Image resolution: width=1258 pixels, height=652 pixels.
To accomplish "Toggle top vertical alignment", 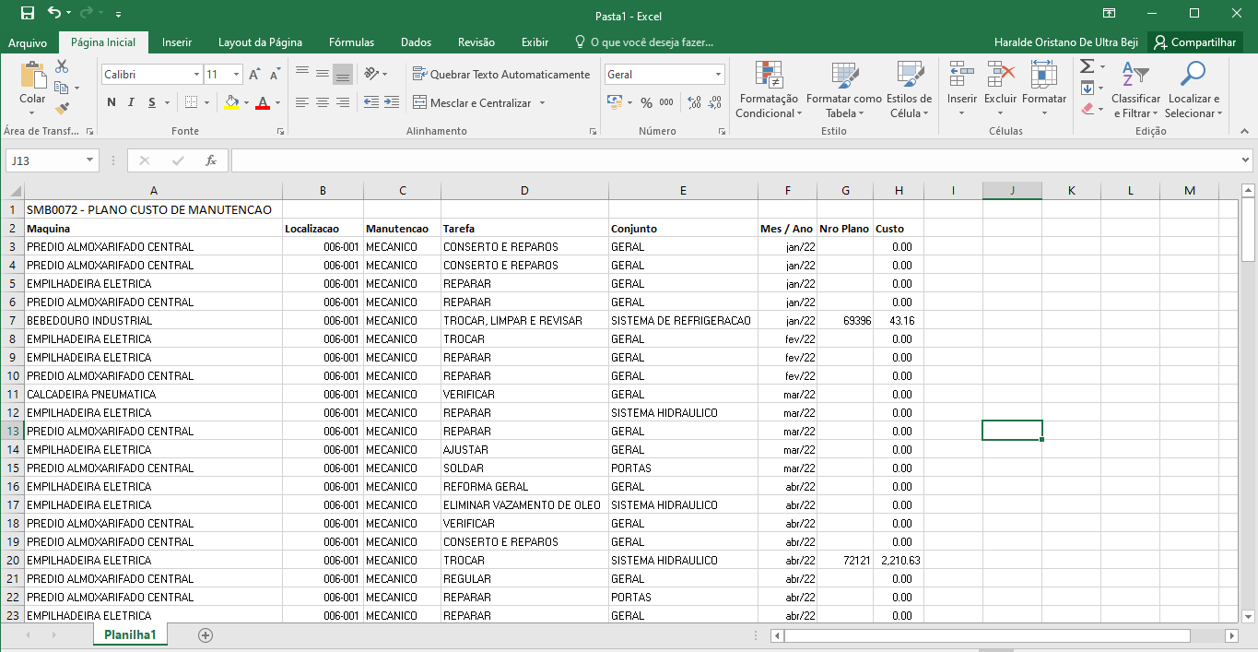I will [x=301, y=75].
